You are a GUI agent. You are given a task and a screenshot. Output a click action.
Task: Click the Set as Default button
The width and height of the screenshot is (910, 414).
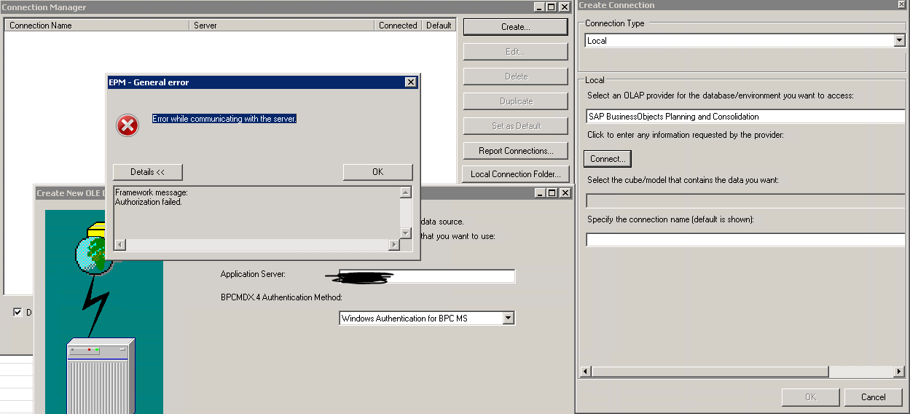(515, 126)
